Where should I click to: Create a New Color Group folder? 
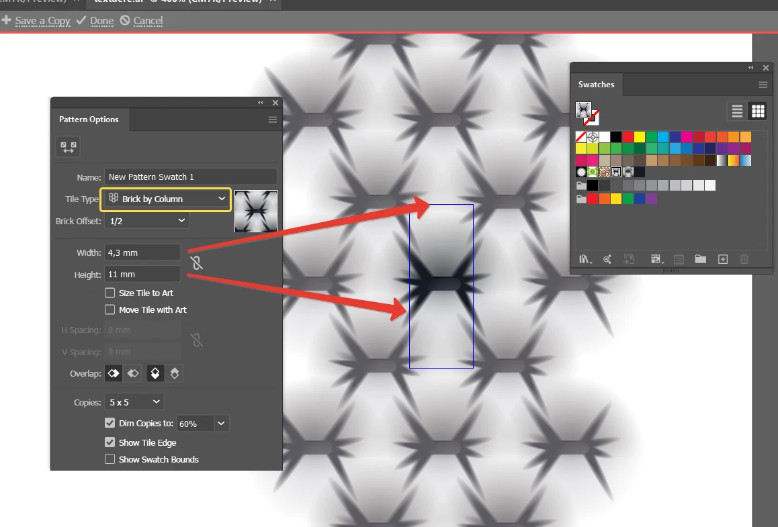coord(701,258)
